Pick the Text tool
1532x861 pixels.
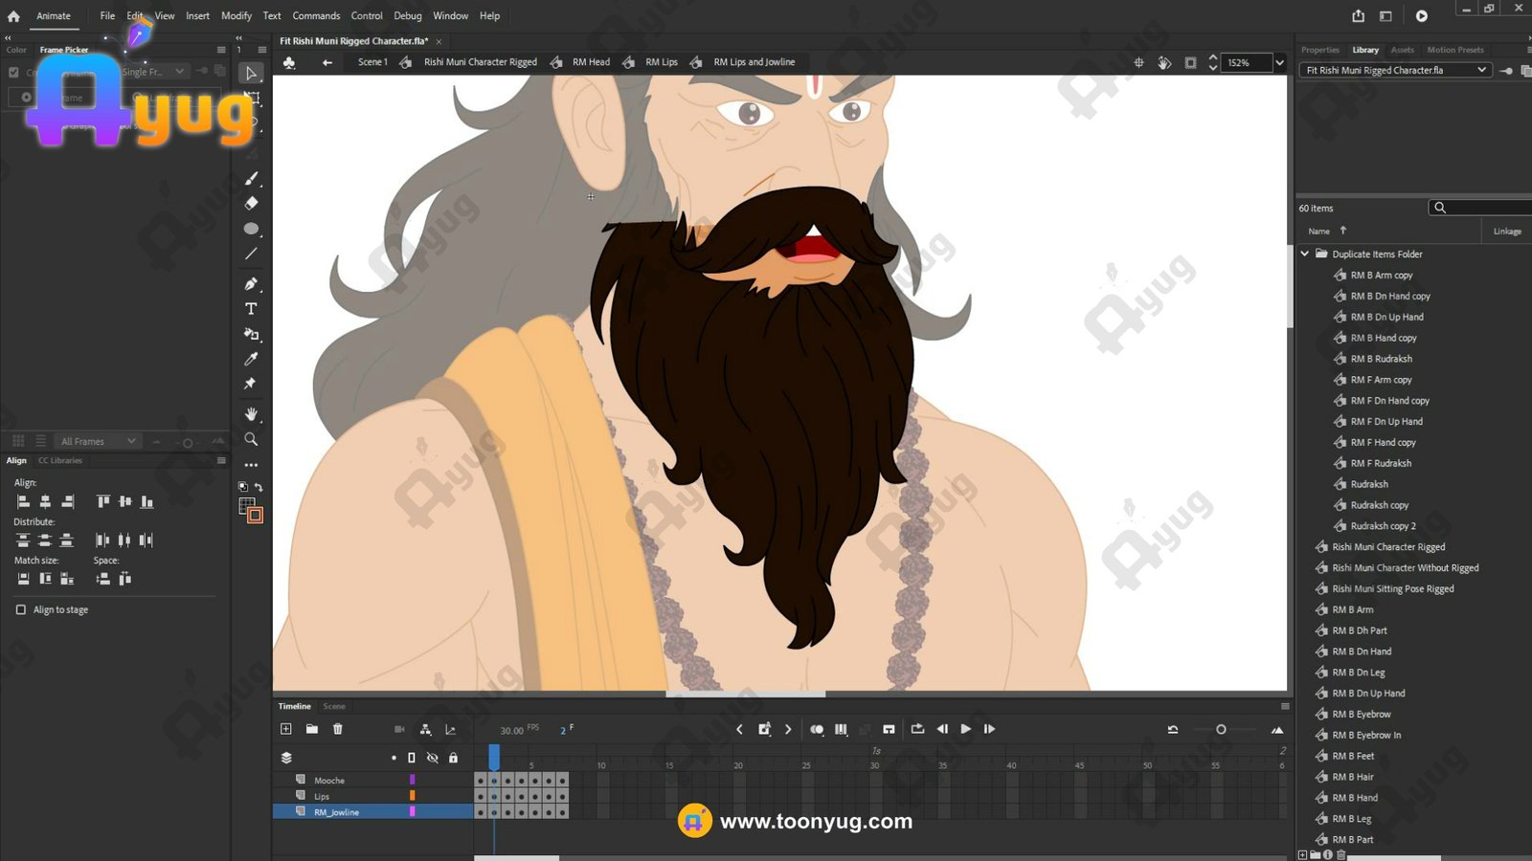pyautogui.click(x=251, y=309)
